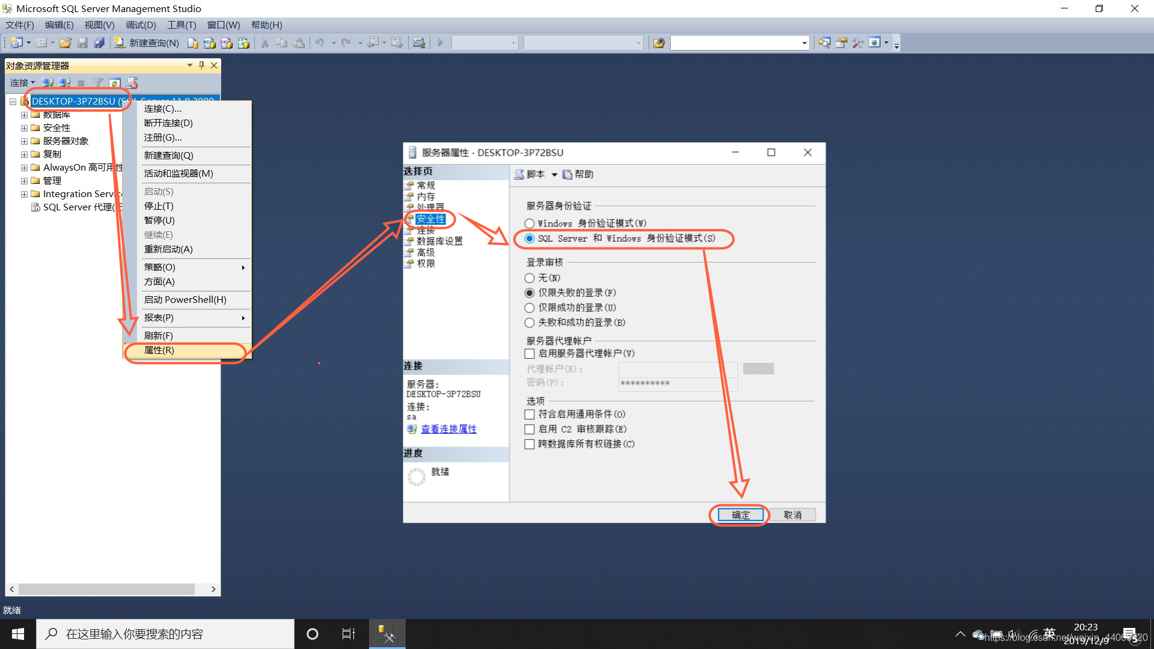Open the 文件(F) menu

coord(20,25)
